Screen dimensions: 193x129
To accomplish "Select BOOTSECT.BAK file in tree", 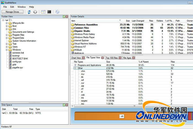I will point(20,59).
